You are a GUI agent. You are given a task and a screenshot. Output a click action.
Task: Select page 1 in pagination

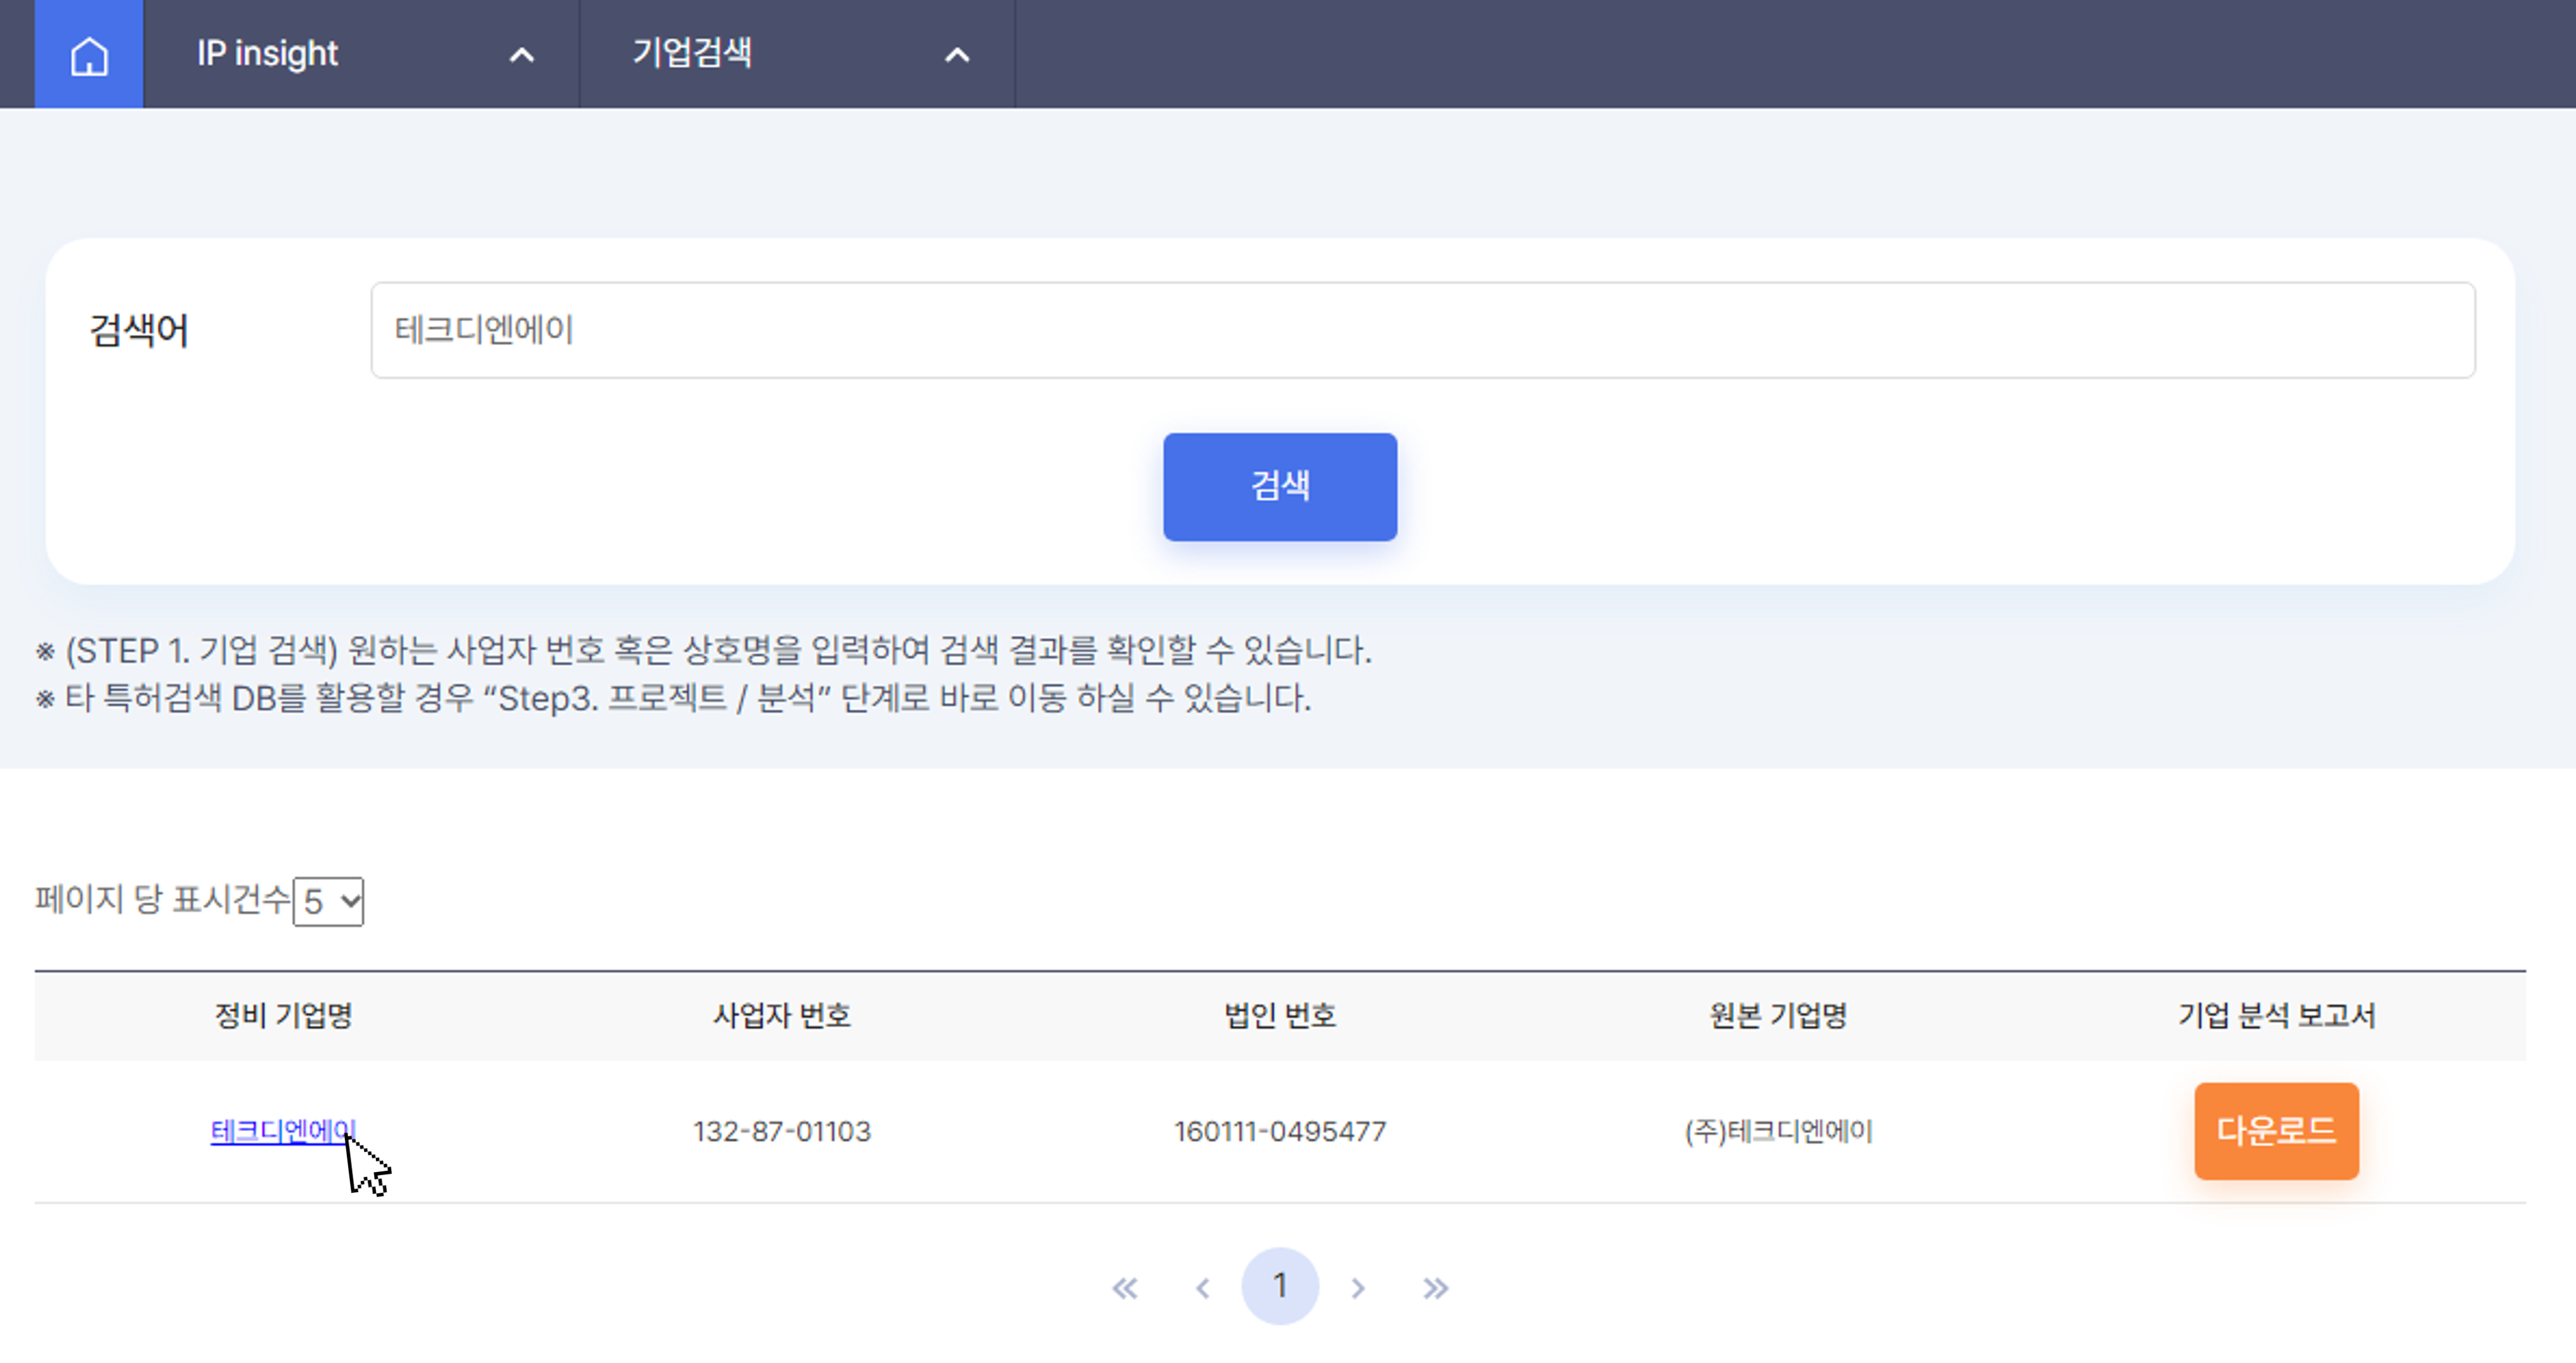(x=1280, y=1286)
